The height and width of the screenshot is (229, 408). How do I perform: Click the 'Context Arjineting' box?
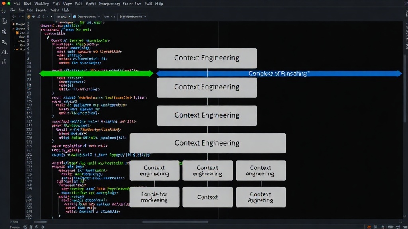(x=261, y=197)
